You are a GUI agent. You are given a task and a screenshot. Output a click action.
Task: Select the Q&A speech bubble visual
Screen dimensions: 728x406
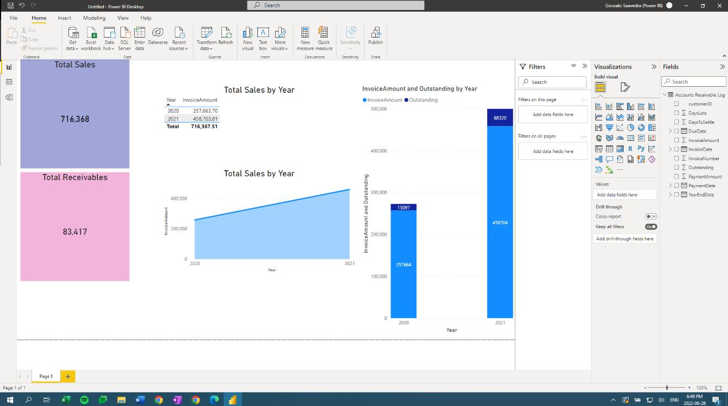(x=609, y=159)
